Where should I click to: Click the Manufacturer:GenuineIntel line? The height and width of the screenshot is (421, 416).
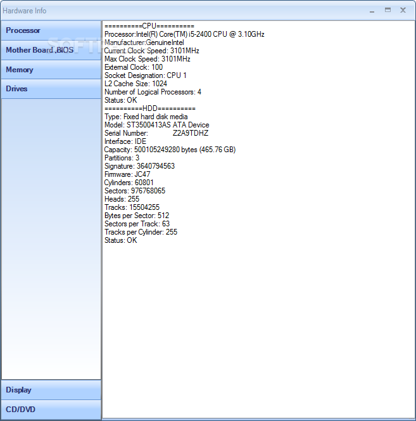pos(144,42)
